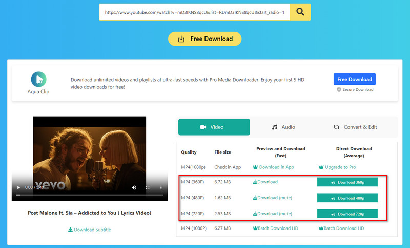Click the video thumbnail preview
The image size is (410, 248).
pos(90,159)
